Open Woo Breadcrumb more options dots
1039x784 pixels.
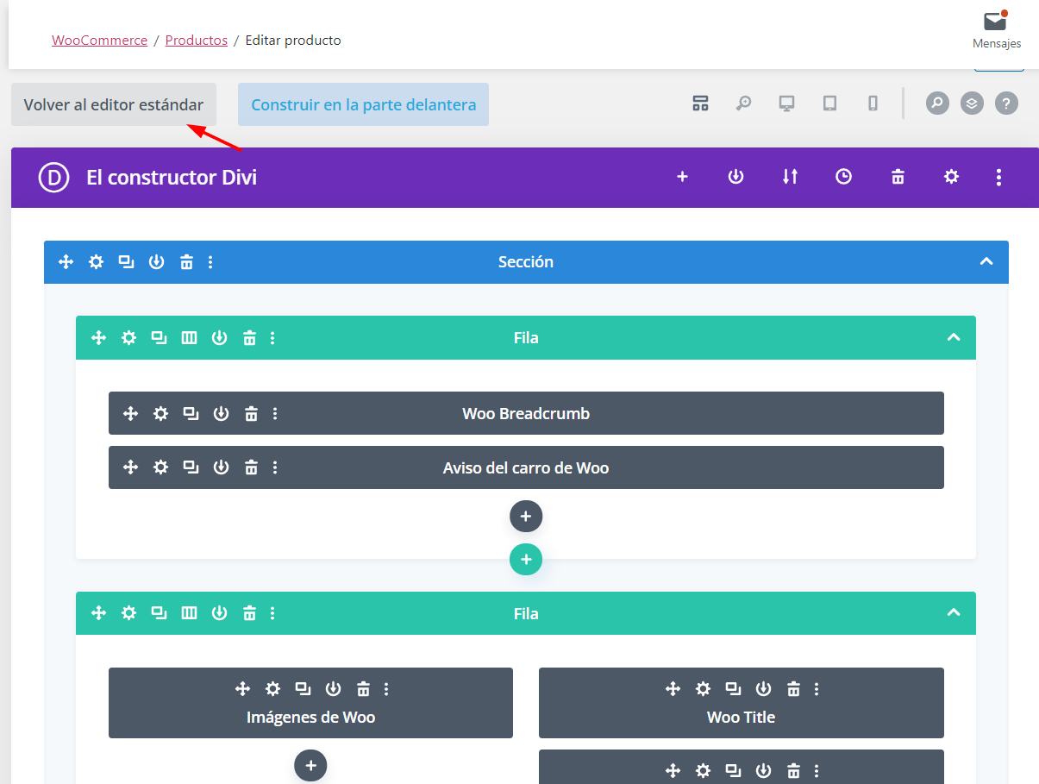tap(275, 414)
